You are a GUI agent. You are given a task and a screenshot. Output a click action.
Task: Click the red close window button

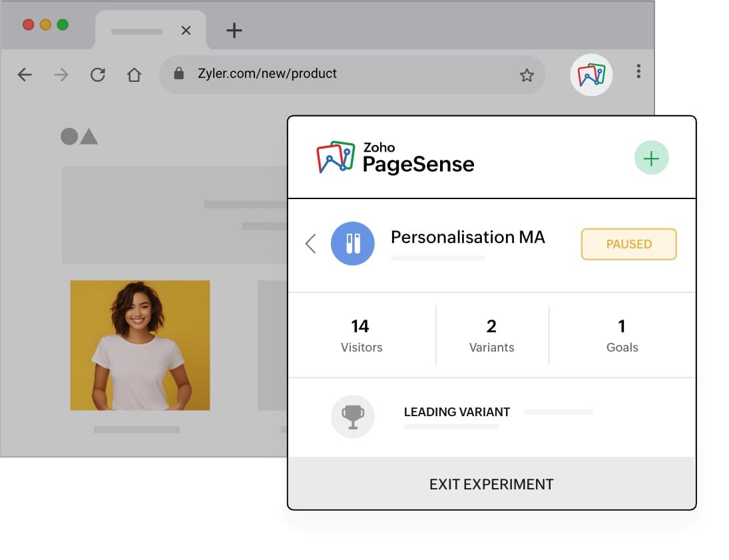pyautogui.click(x=29, y=25)
